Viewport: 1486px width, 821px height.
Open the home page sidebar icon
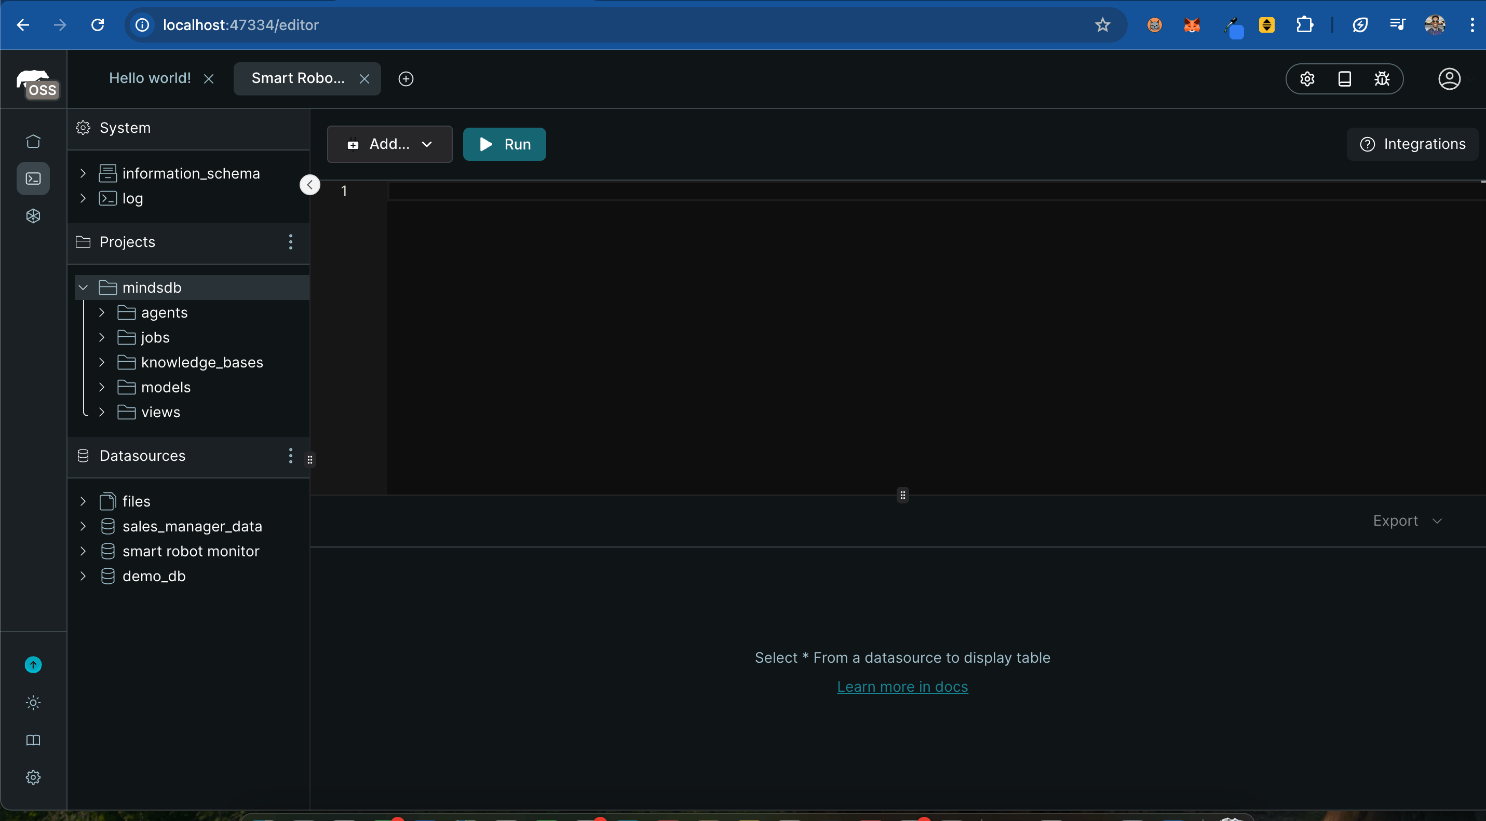point(33,141)
